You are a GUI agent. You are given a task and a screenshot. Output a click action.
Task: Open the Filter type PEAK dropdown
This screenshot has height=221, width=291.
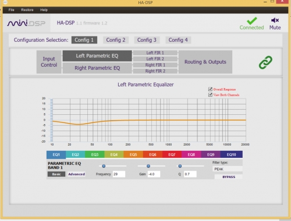coord(228,169)
